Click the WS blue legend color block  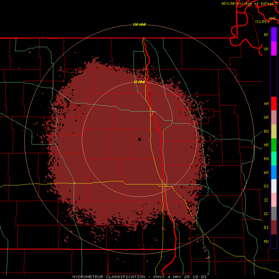coord(274,172)
